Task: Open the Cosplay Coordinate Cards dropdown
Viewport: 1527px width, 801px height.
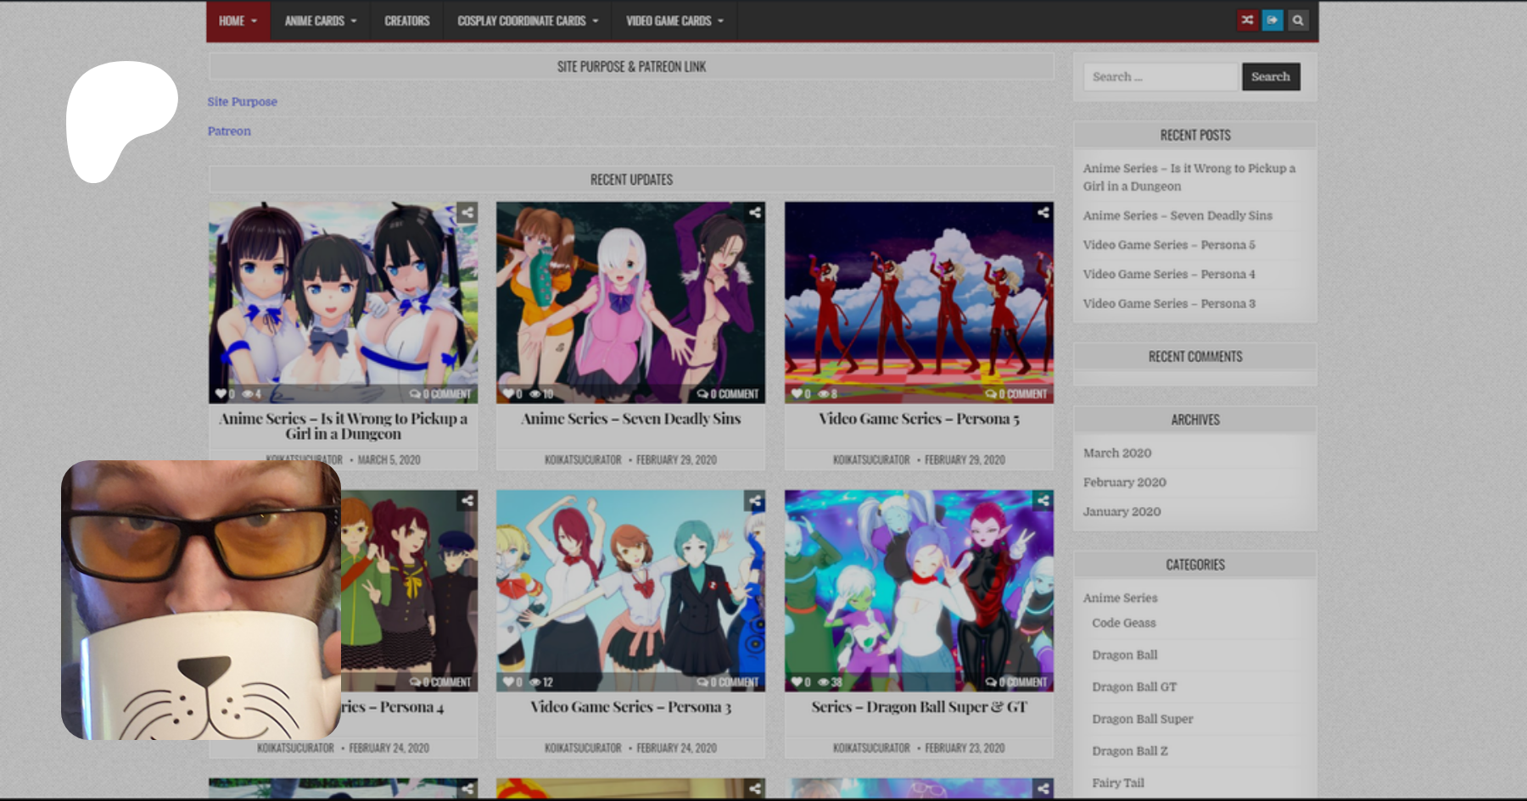Action: coord(527,21)
